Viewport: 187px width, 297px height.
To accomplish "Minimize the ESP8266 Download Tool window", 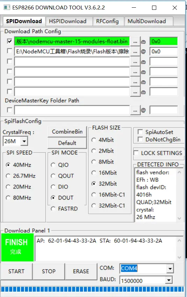I will pos(134,8).
